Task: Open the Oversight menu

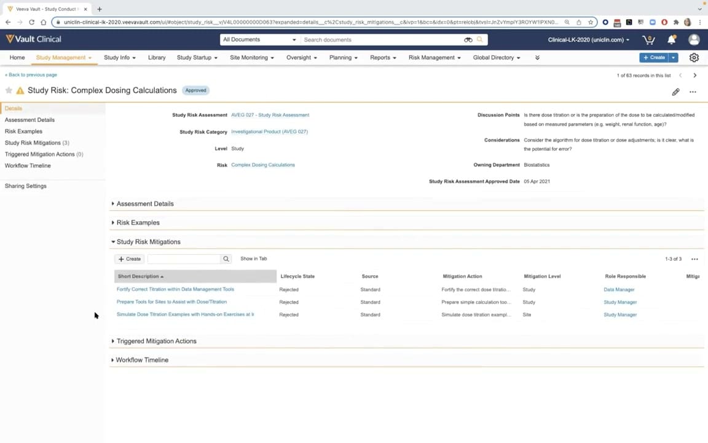Action: coord(302,58)
